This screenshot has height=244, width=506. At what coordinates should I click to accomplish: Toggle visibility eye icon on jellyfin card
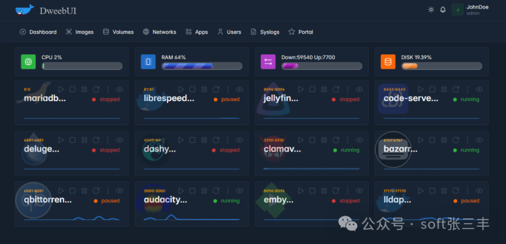click(359, 89)
